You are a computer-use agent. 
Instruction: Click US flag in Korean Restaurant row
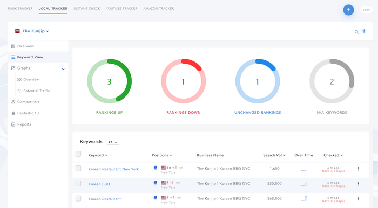point(164,198)
